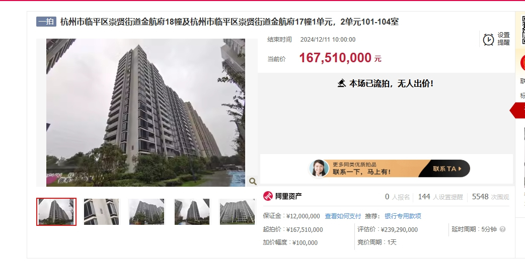Select the fourth thumbnail with two towers
The image size is (525, 263).
point(192,212)
